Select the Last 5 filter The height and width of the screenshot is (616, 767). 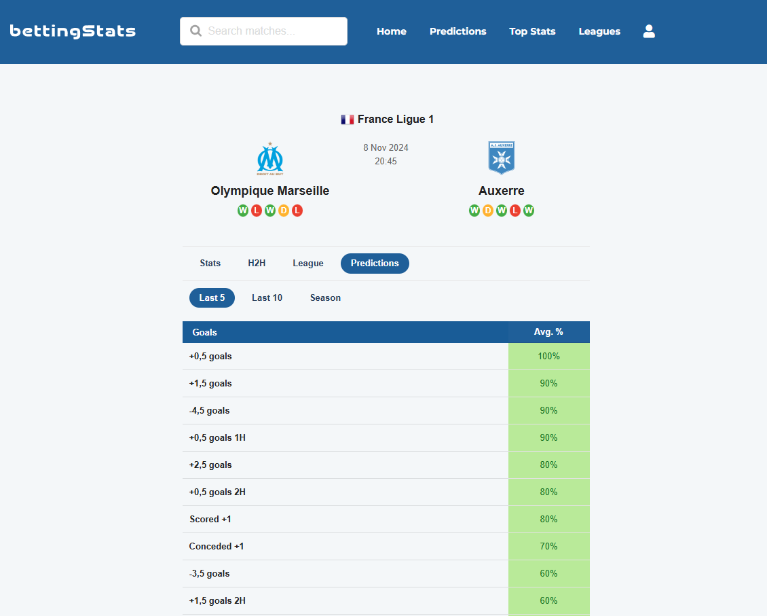tap(212, 298)
